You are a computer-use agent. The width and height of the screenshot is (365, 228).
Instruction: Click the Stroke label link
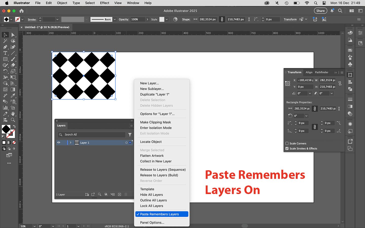point(32,20)
